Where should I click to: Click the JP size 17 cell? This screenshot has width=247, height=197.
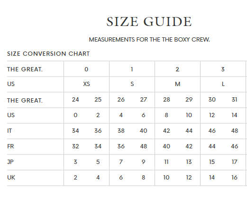[x=234, y=162]
